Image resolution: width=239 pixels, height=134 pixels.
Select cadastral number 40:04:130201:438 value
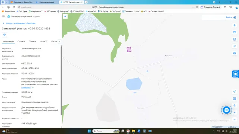tap(30, 68)
